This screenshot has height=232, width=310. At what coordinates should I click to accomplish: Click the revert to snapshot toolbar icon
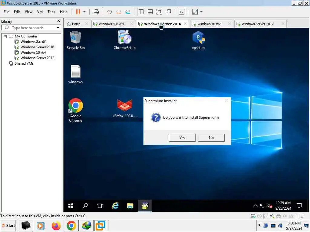tap(119, 12)
